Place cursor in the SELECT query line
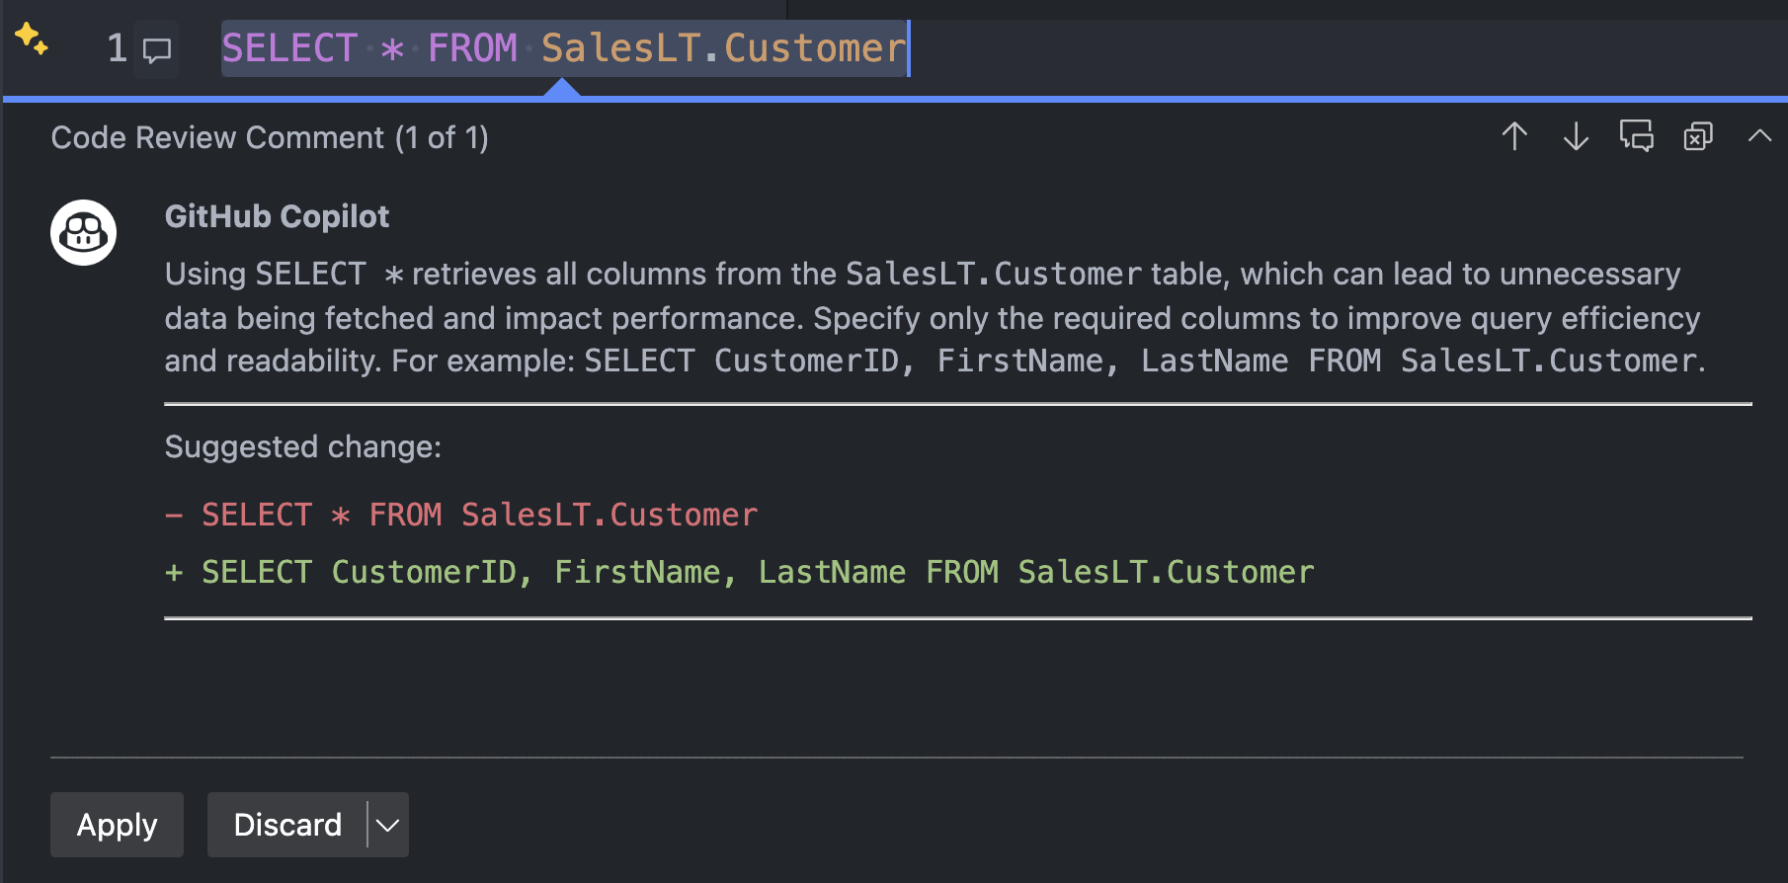 [563, 47]
